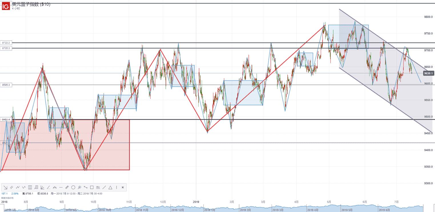Image resolution: width=435 pixels, height=212 pixels.
Task: Click the 9722.2 horizontal level label
Action: tap(6, 43)
